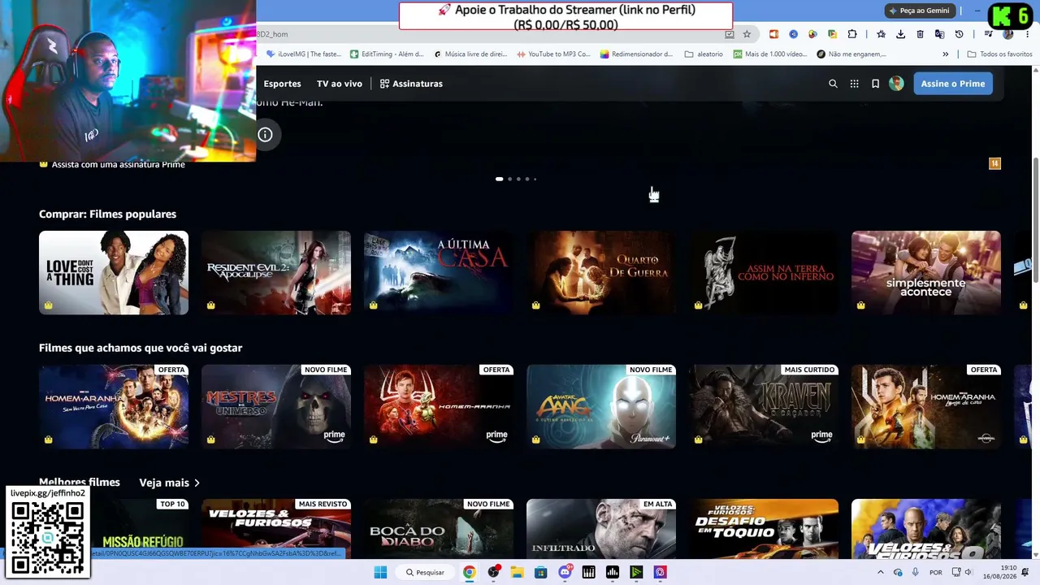The width and height of the screenshot is (1040, 585).
Task: Open the Infiltrado movie thumbnail
Action: point(601,529)
